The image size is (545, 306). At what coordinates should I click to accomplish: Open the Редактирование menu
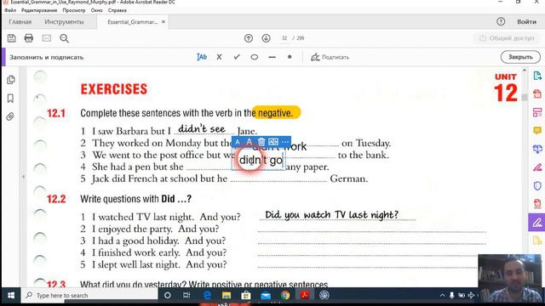pos(39,10)
